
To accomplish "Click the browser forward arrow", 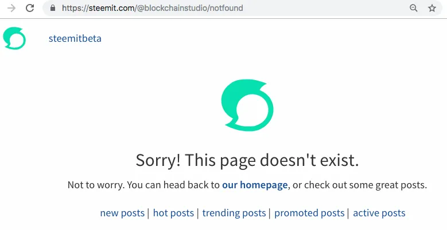I will click(x=11, y=8).
